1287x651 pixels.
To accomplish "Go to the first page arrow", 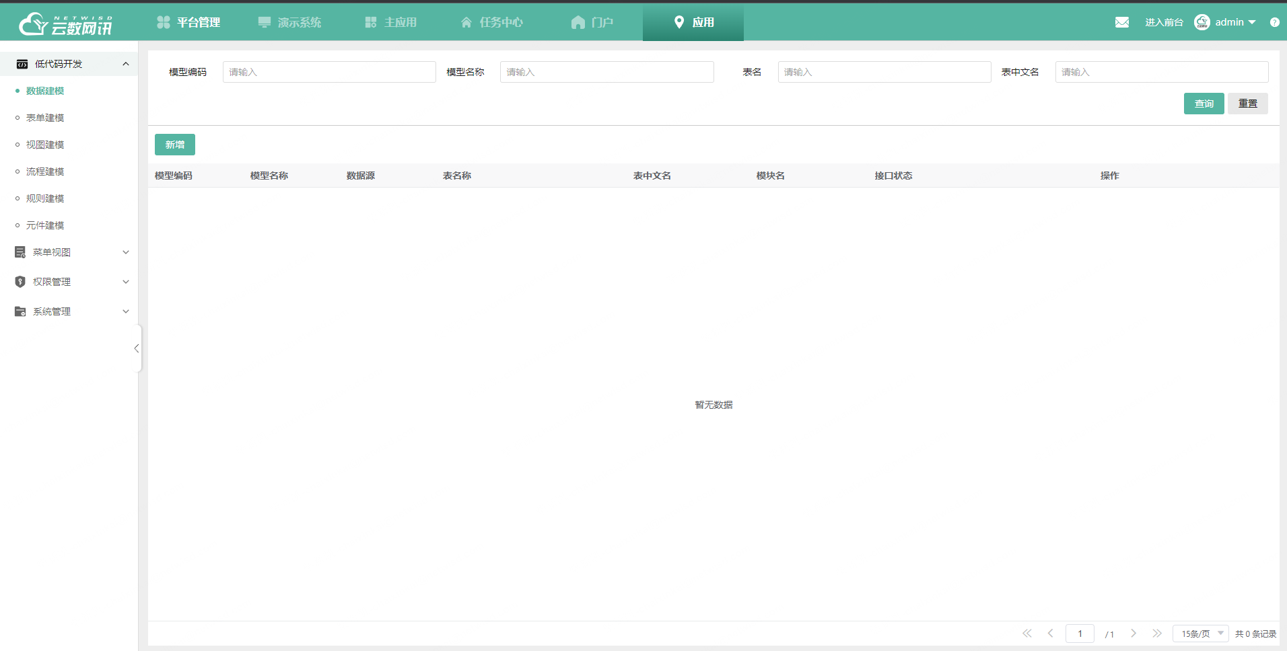I will pyautogui.click(x=1027, y=634).
